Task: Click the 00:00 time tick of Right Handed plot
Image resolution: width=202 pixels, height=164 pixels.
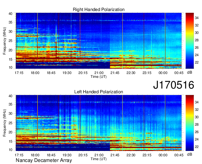Action: [x=163, y=73]
